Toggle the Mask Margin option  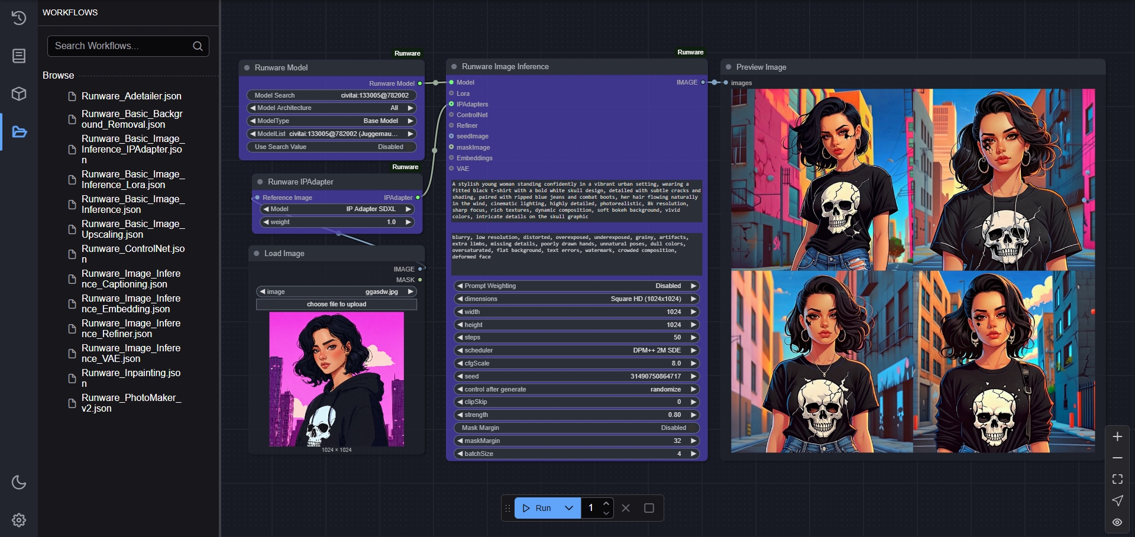point(577,428)
